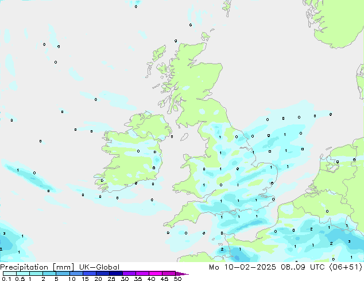Pick the 15–20 mm legend color swatch
Screen dimensions: 364x281
tap(89, 274)
